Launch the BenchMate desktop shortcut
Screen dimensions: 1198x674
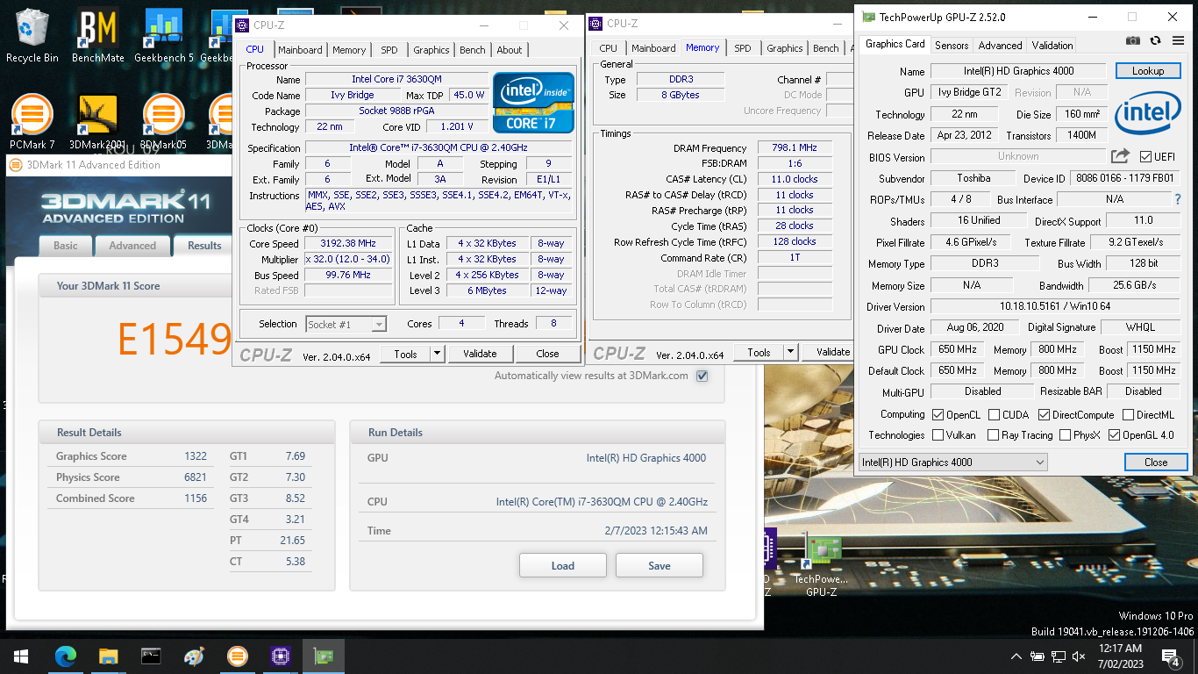point(97,37)
